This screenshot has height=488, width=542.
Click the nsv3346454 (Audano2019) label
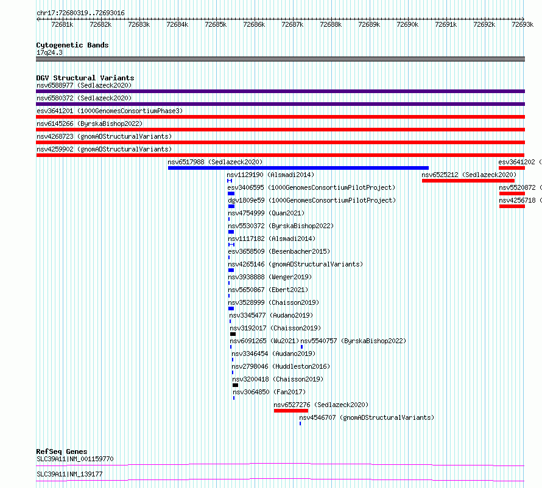[x=274, y=354]
